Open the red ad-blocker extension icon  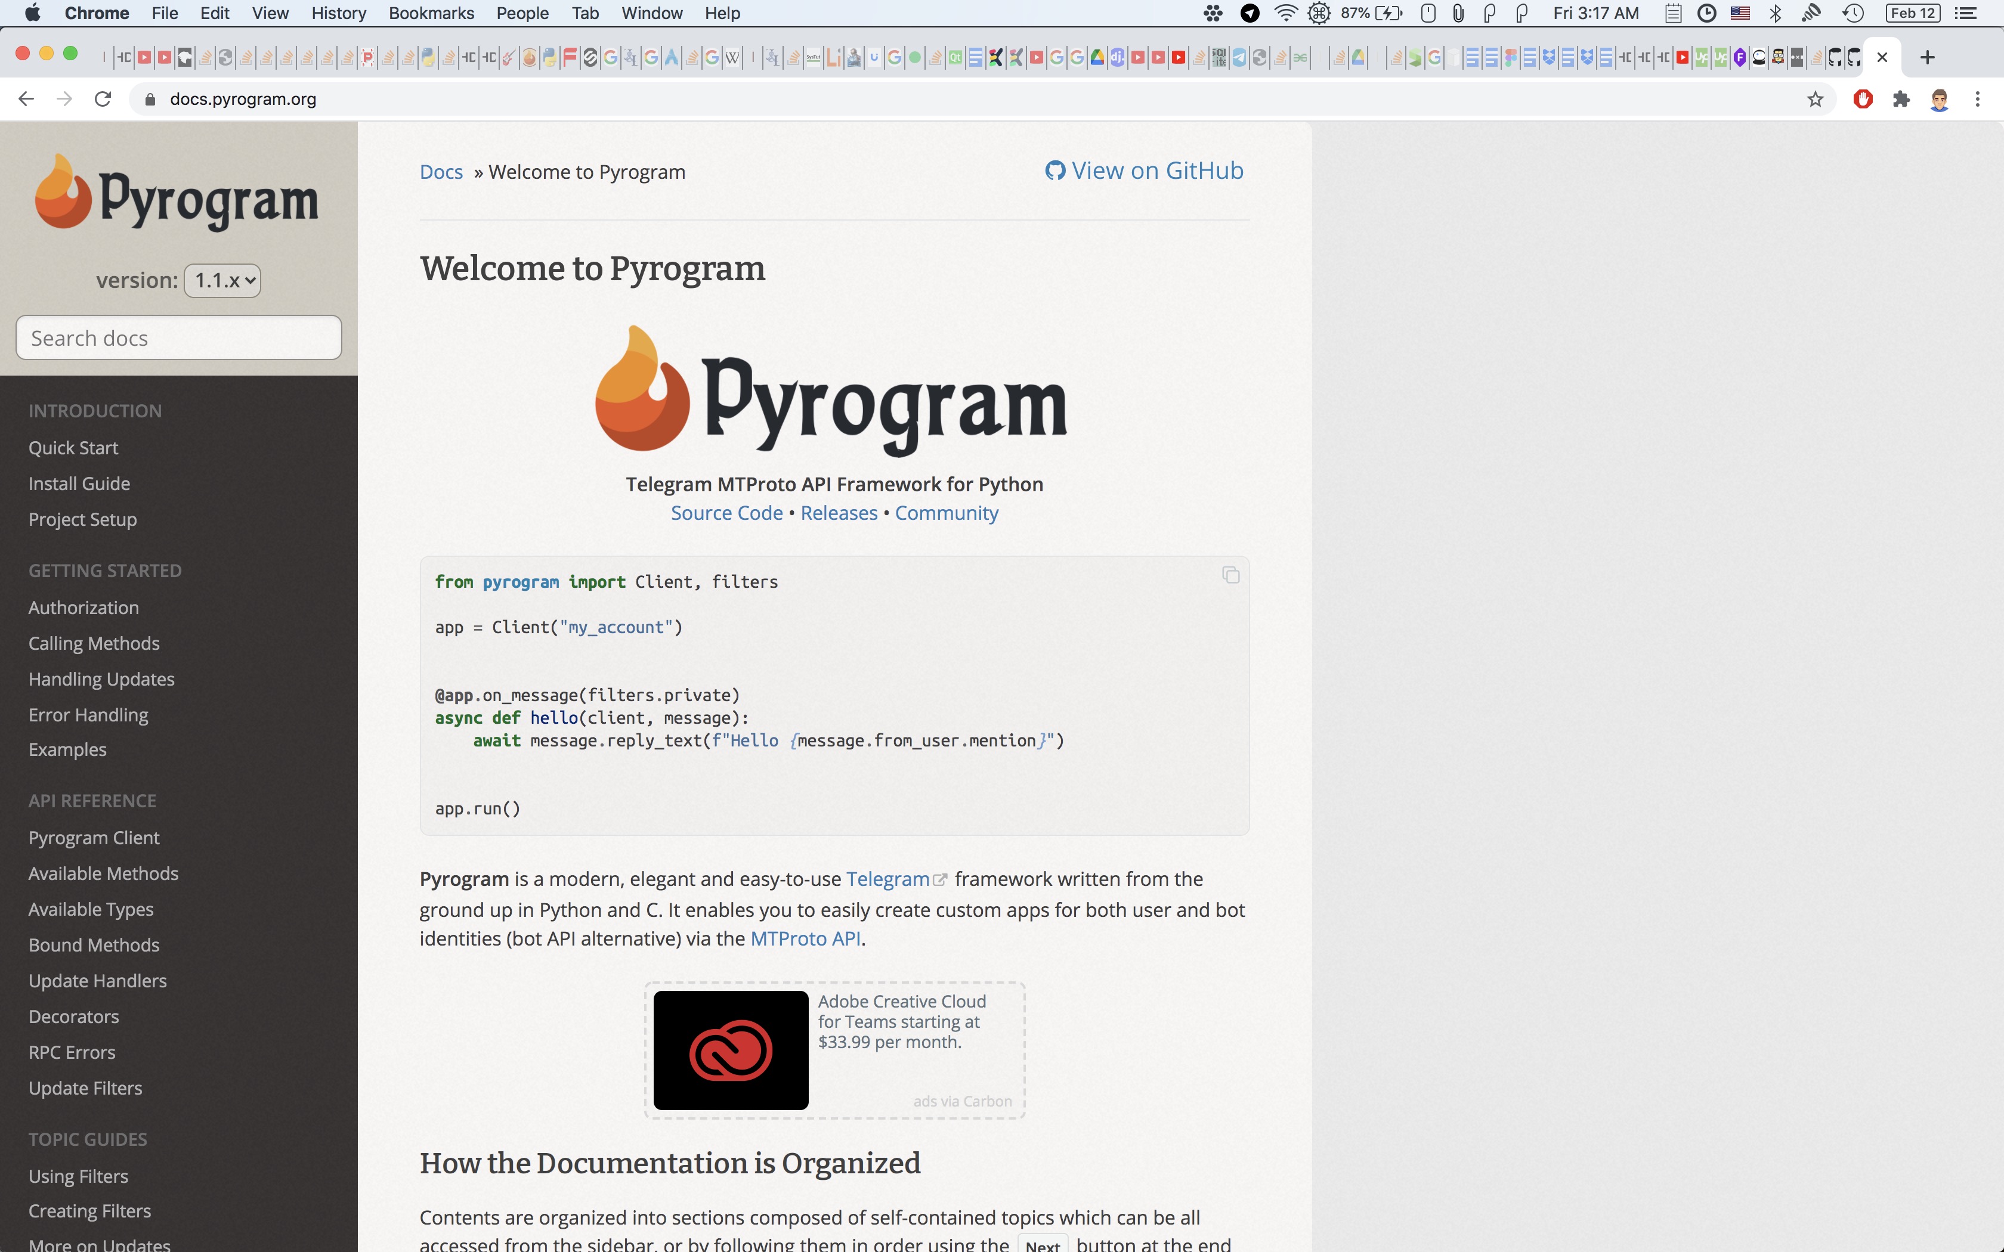tap(1863, 100)
